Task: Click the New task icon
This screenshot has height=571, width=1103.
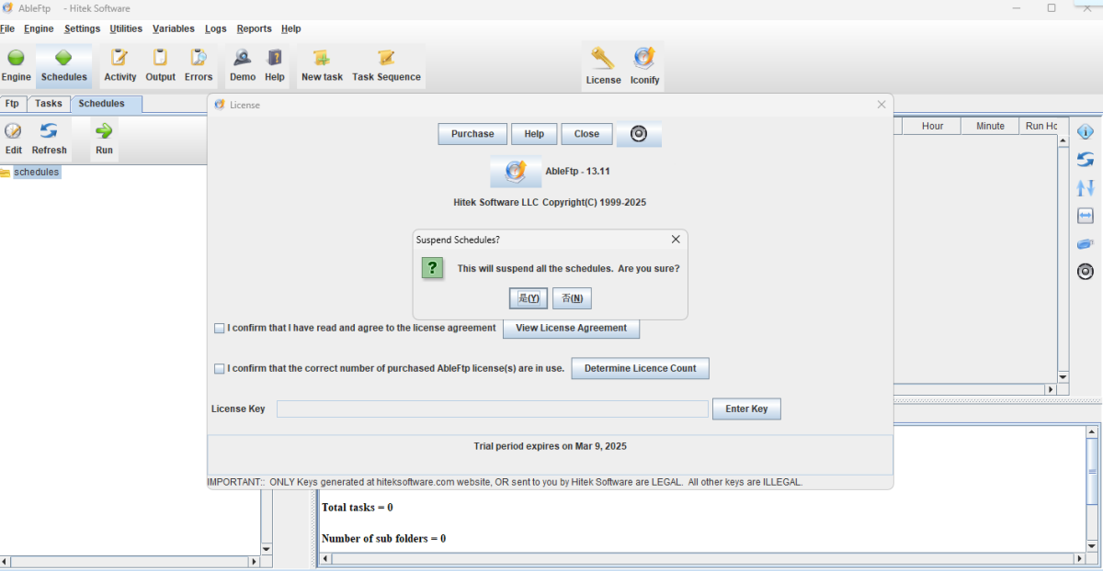Action: point(322,59)
